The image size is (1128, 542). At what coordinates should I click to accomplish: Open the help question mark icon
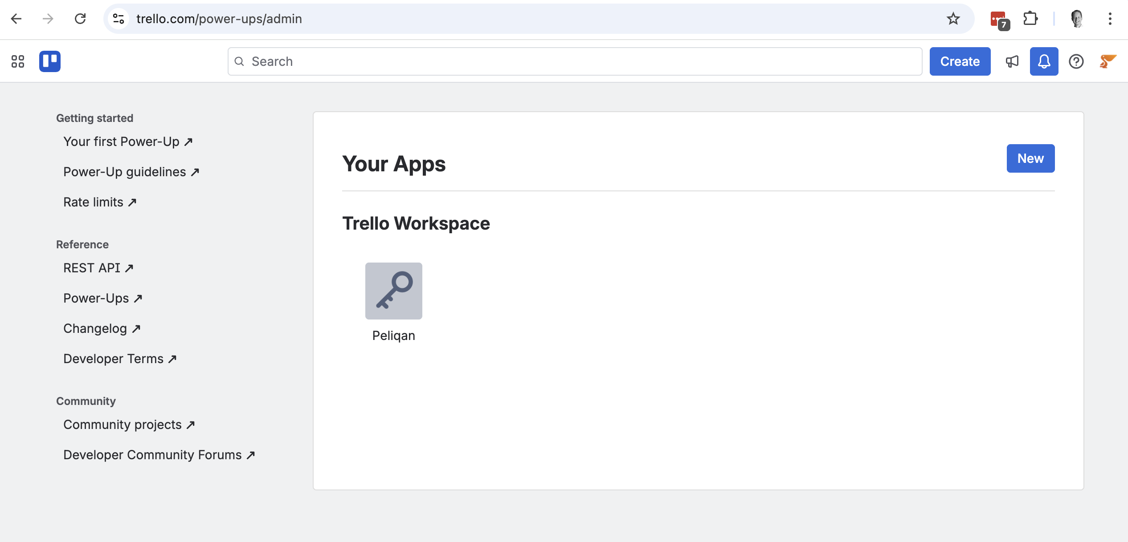click(1076, 61)
